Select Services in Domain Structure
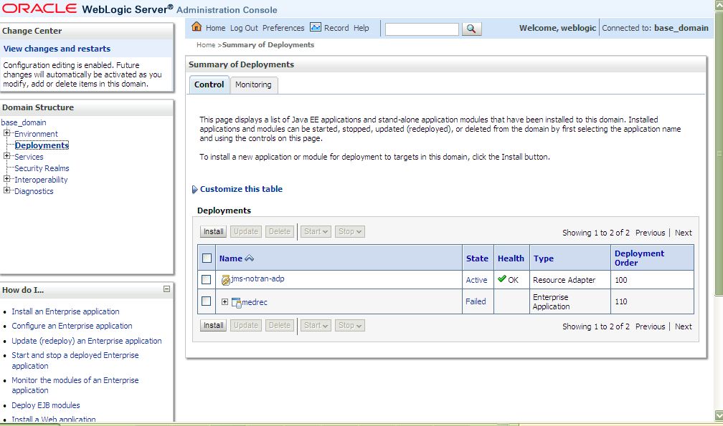 (x=29, y=157)
